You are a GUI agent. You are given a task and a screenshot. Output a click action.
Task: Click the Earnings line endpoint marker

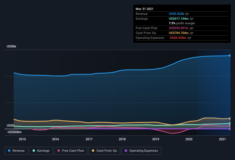(x=230, y=123)
